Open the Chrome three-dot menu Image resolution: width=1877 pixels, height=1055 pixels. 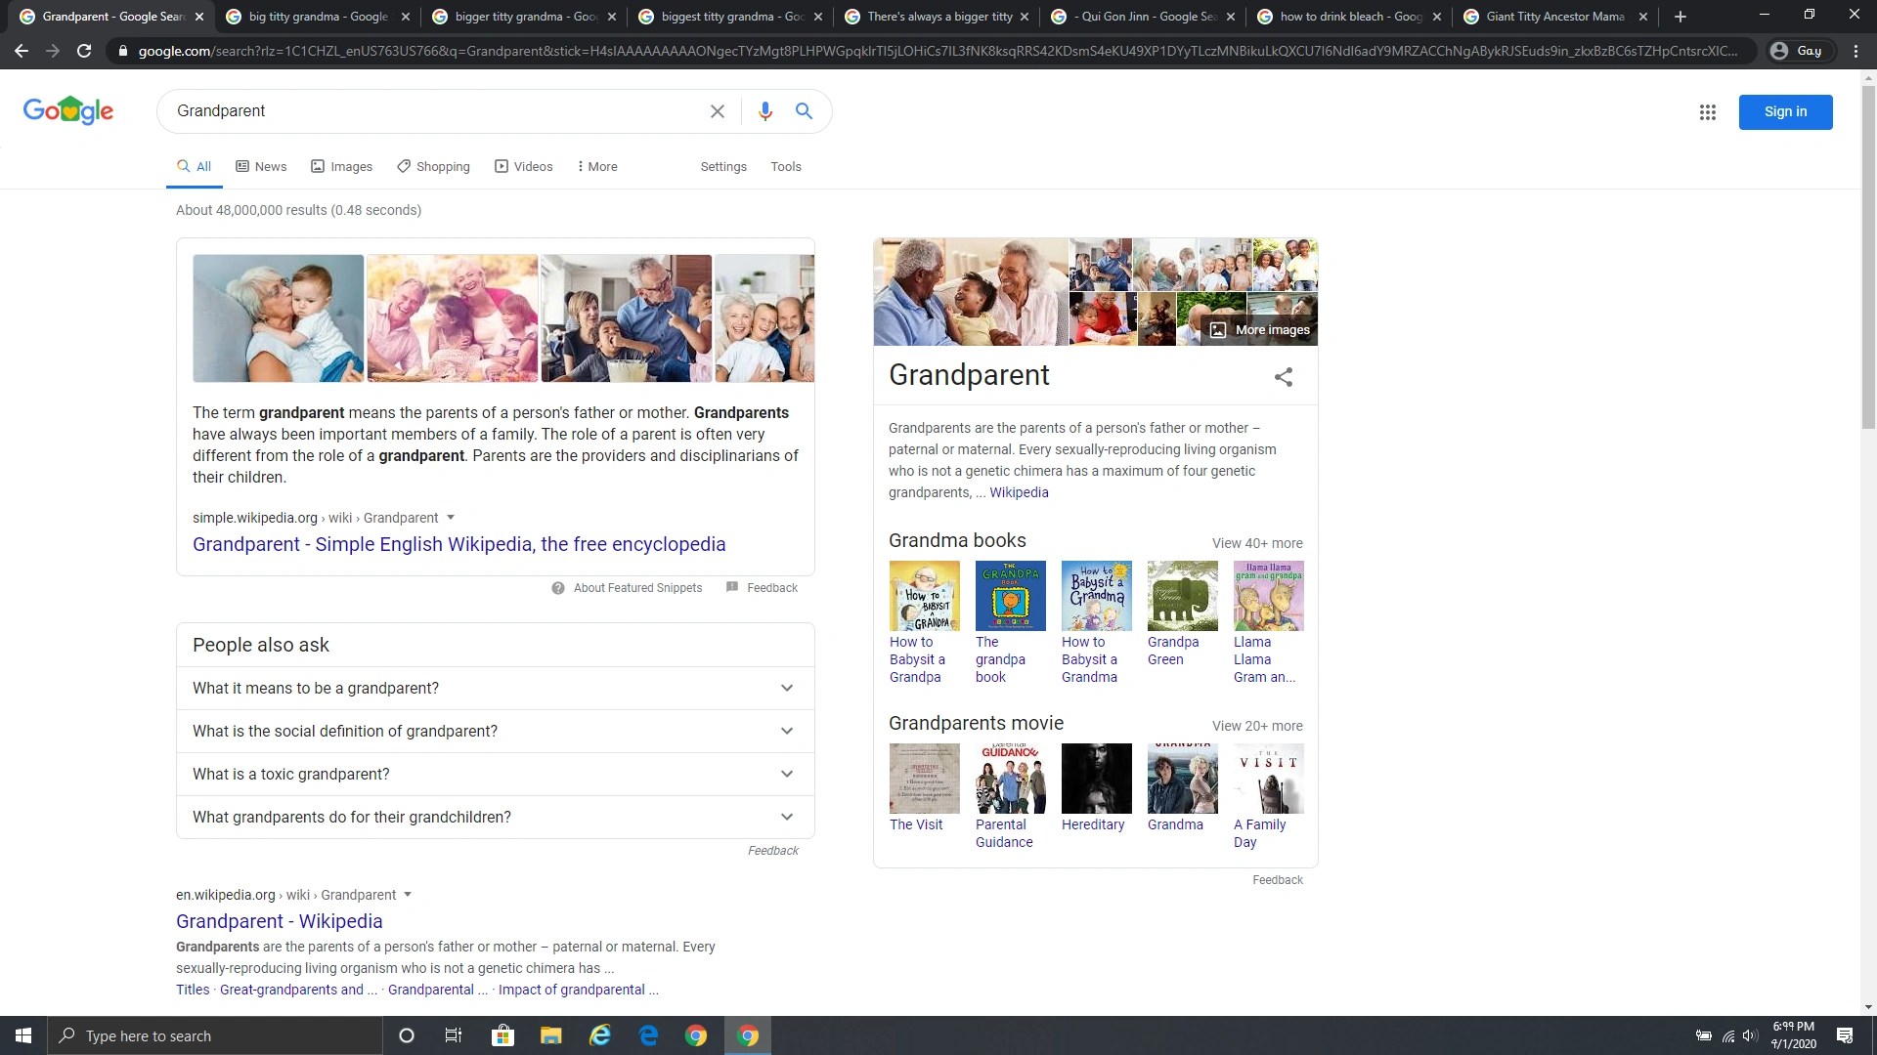[1855, 51]
